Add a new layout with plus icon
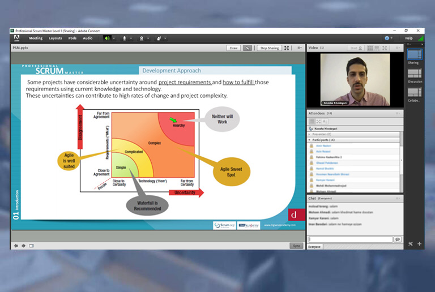 420,243
